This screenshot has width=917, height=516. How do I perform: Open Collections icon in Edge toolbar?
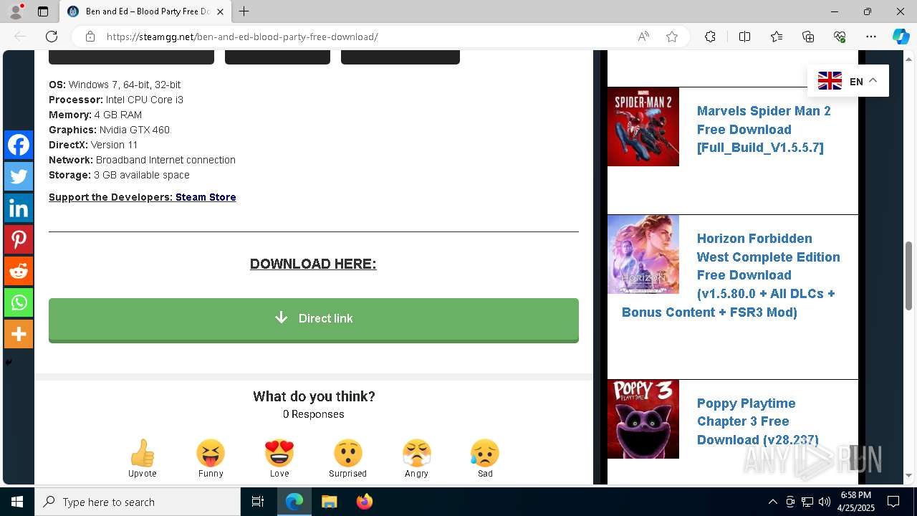pyautogui.click(x=808, y=37)
